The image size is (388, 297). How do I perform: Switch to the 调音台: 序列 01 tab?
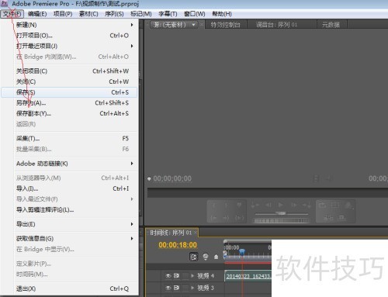276,25
